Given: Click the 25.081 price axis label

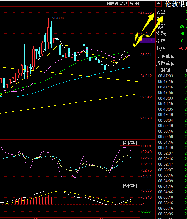Looking at the screenshot, I should coord(146,55).
